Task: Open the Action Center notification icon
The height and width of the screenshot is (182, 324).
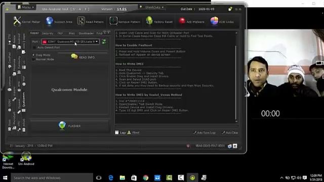Action: point(305,177)
